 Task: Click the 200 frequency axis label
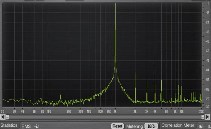(69, 111)
